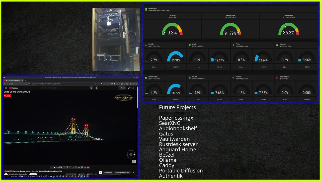The width and height of the screenshot is (321, 181).
Task: Click 'Portable Diffusion' in Future Projects list
Action: click(x=181, y=171)
